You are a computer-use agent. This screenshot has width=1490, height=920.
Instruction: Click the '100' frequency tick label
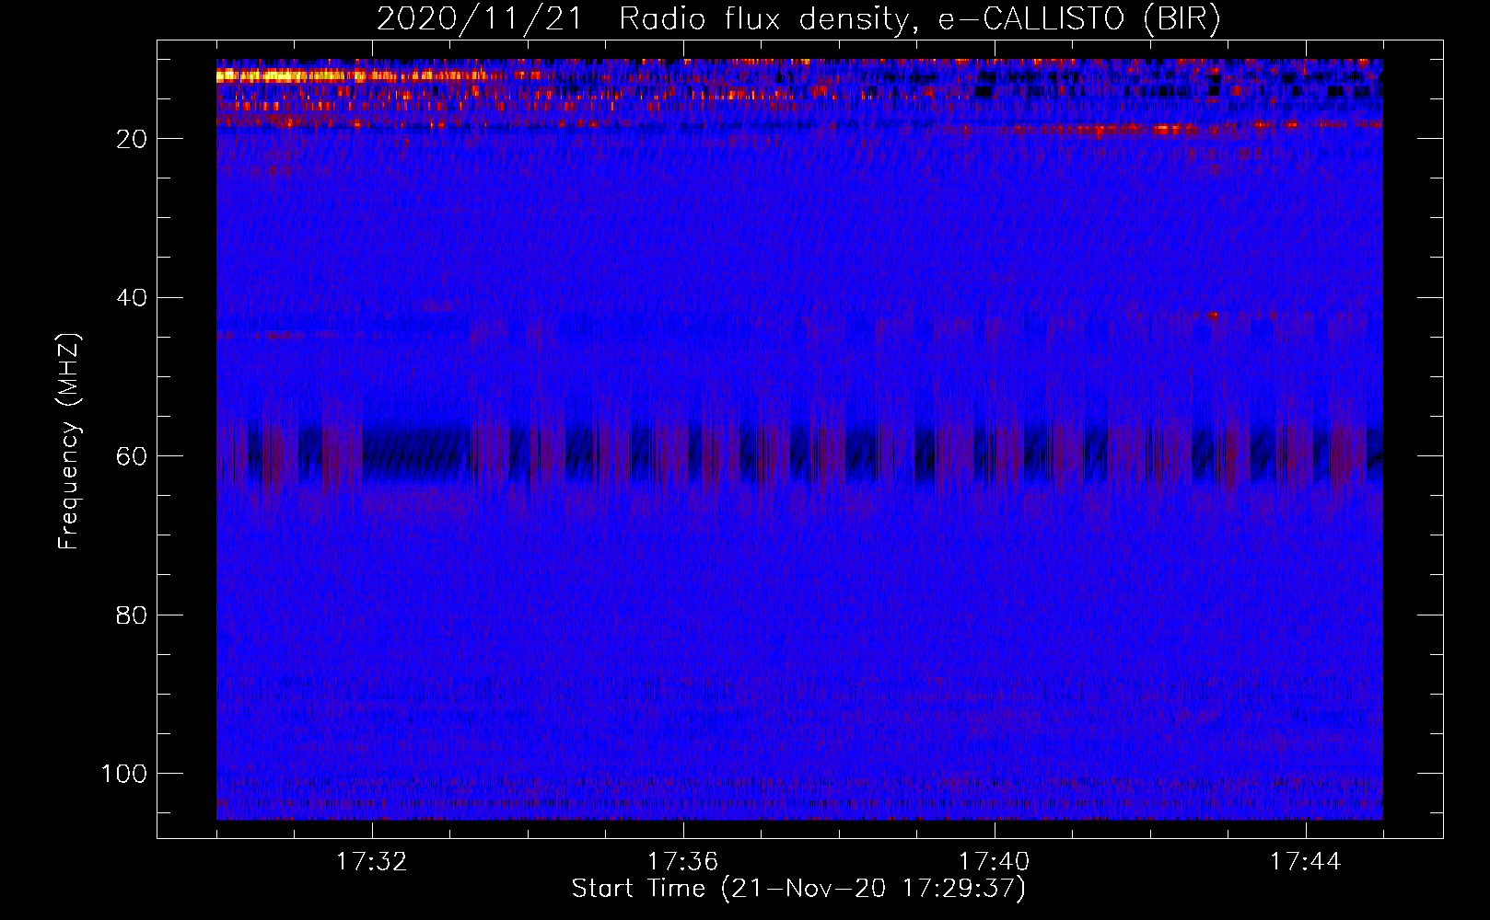click(x=124, y=774)
